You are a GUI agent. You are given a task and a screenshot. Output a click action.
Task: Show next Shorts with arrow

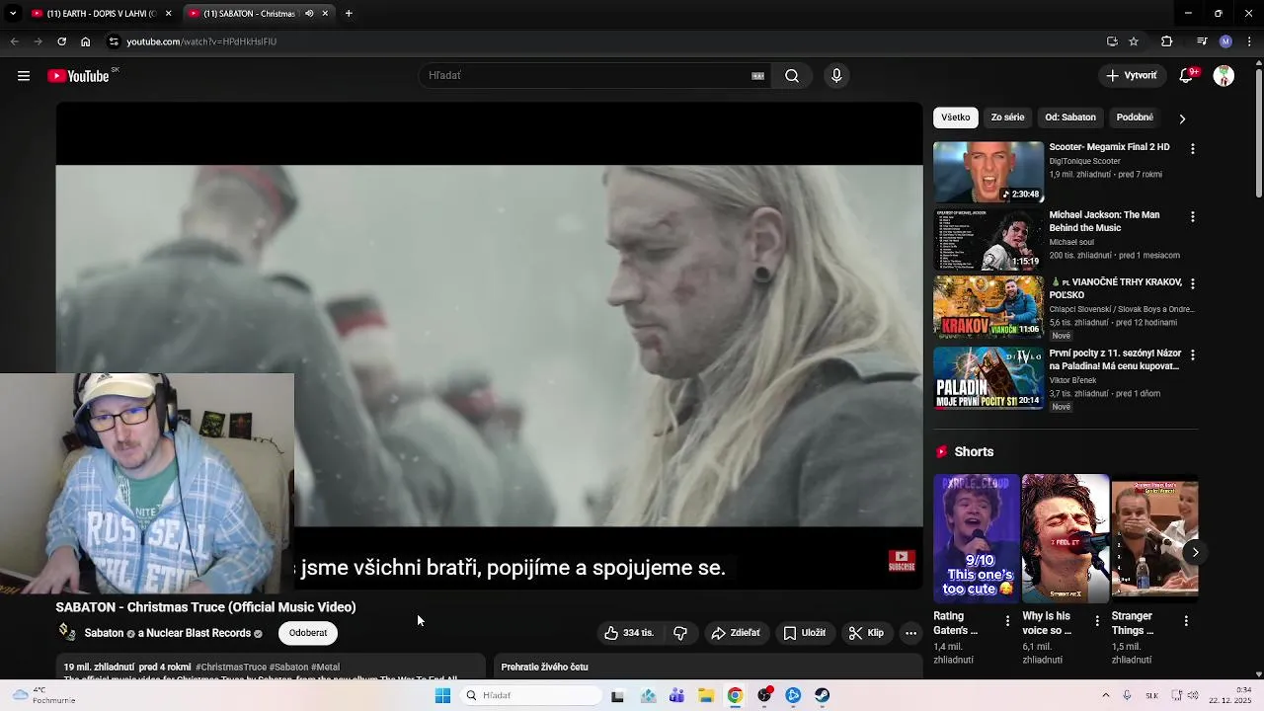click(x=1195, y=552)
